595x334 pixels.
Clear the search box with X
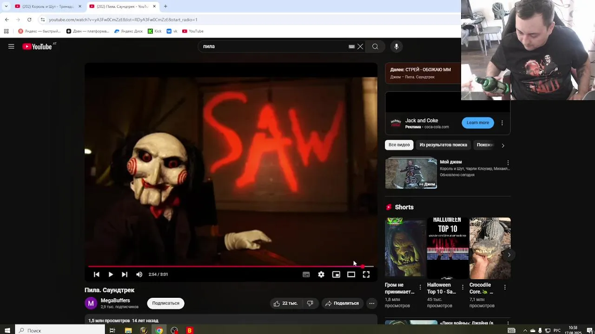[x=360, y=46]
